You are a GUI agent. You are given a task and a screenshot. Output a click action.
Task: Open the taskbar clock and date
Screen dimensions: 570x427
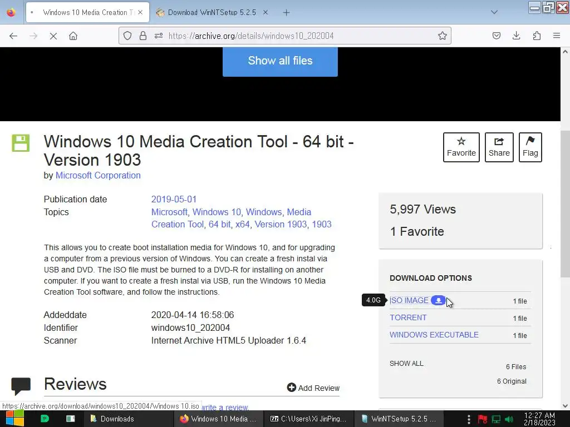539,419
